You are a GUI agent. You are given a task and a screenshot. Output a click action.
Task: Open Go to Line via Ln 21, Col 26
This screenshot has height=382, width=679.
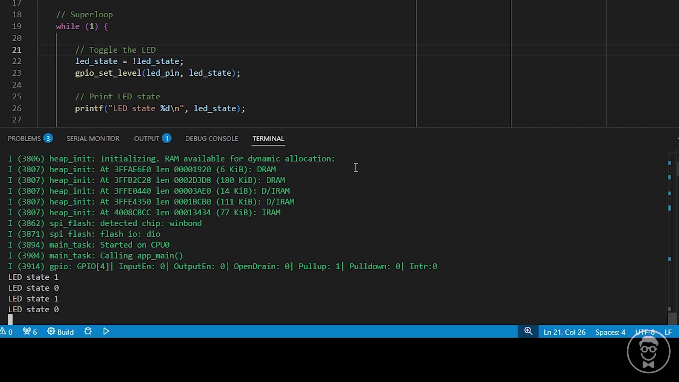coord(564,332)
